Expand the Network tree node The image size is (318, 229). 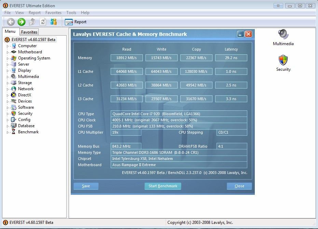point(8,89)
